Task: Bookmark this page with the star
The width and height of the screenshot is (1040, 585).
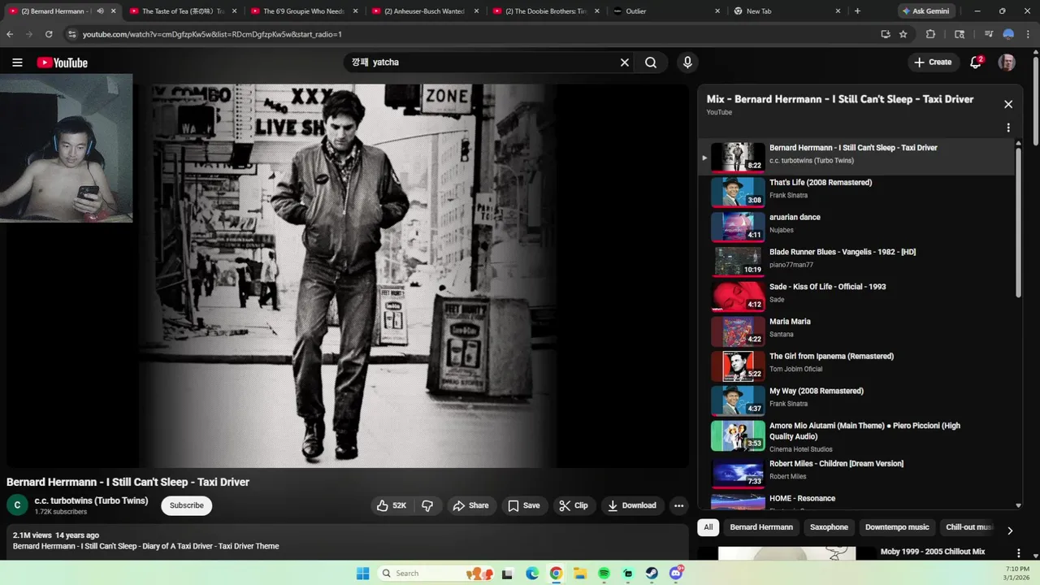Action: tap(903, 34)
